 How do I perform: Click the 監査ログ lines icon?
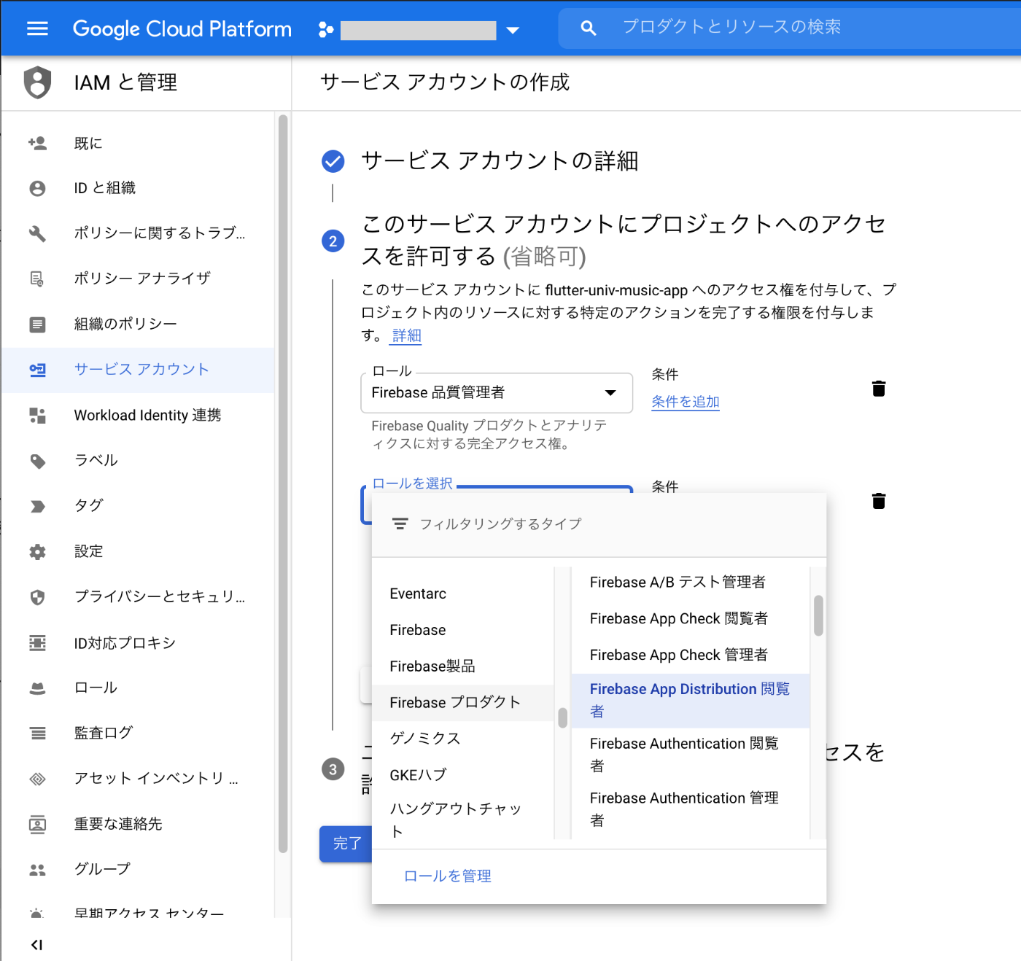pos(37,733)
